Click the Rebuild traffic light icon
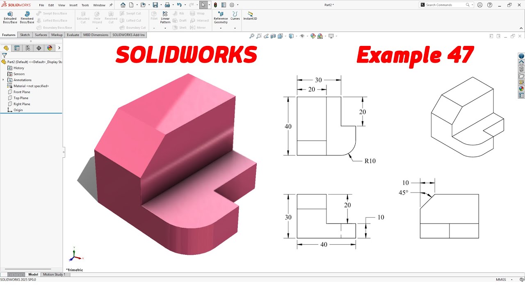The height and width of the screenshot is (295, 525). coord(216,5)
